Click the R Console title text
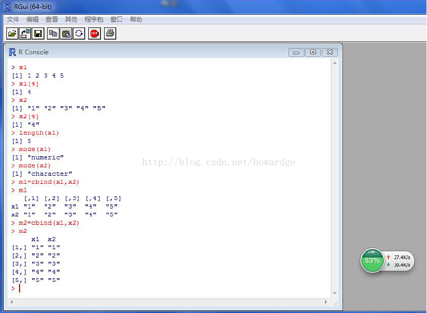 click(33, 52)
